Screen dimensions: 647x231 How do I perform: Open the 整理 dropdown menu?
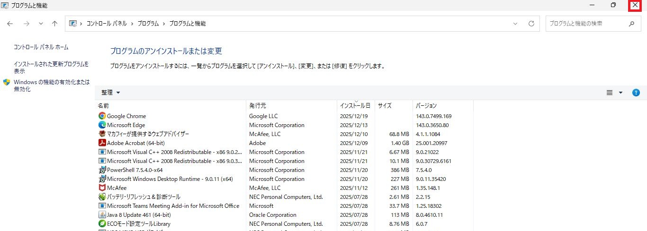pos(111,93)
